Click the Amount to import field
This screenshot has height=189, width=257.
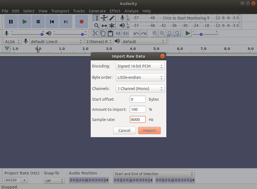pyautogui.click(x=138, y=109)
